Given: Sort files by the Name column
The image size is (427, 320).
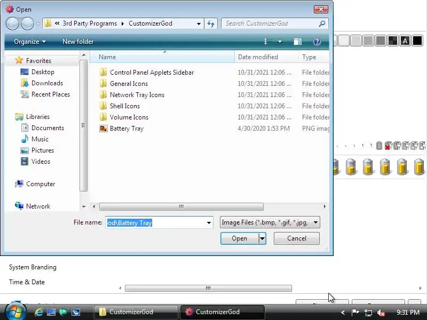Looking at the screenshot, I should pos(162,57).
